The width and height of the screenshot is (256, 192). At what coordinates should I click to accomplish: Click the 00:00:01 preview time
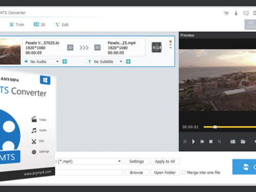tap(190, 127)
